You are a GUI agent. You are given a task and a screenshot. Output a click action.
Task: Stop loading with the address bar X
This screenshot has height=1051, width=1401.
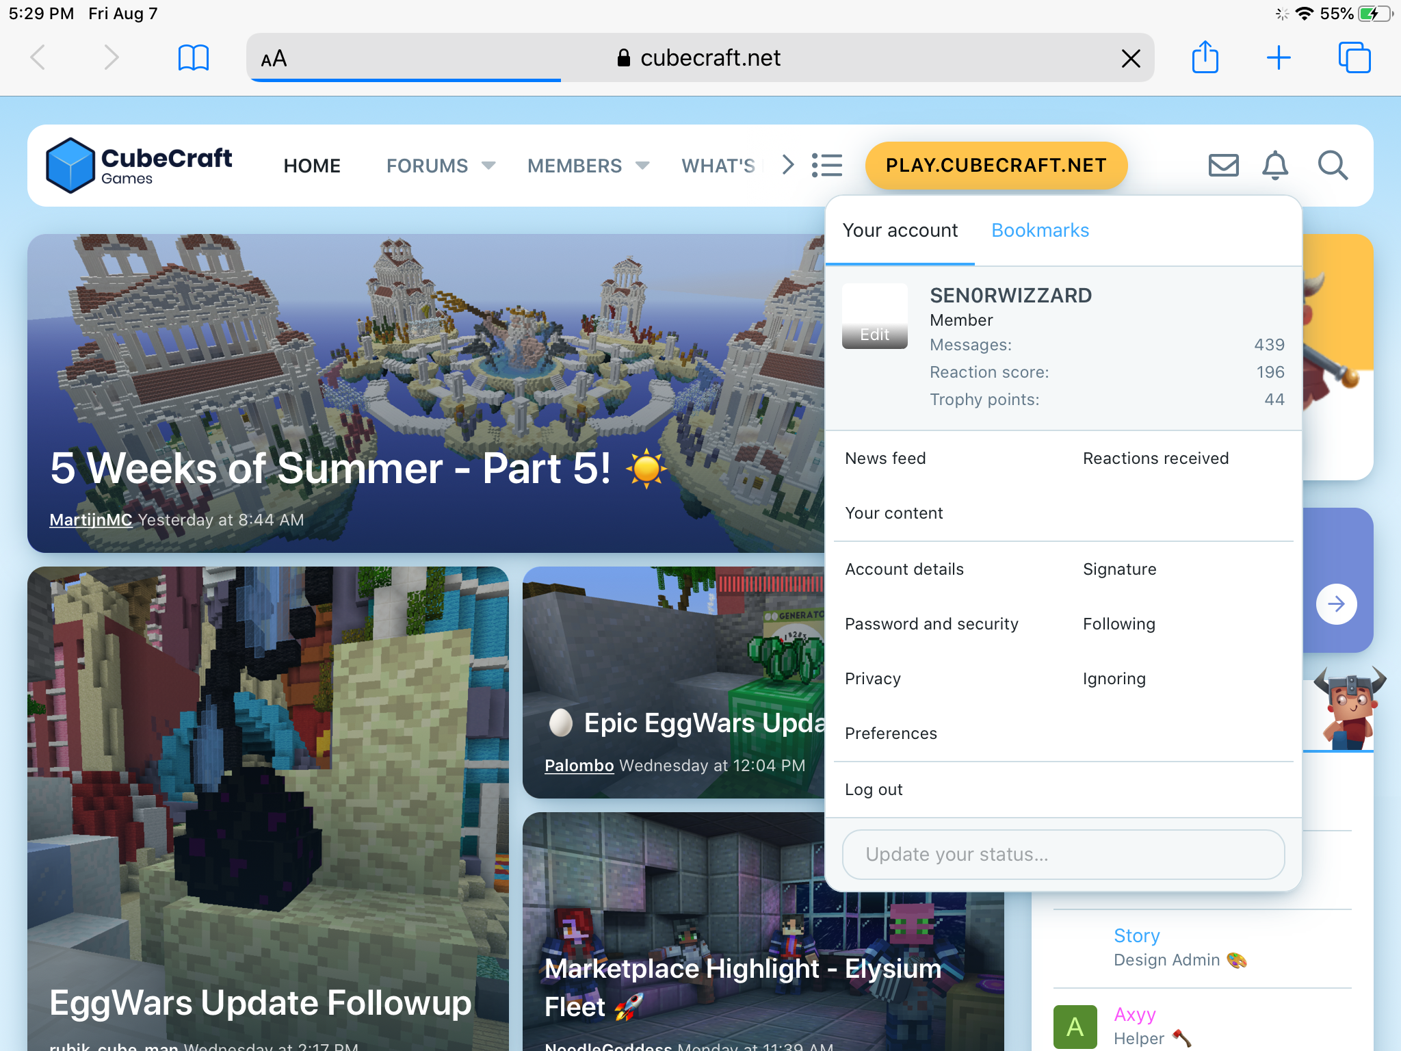[x=1131, y=58]
